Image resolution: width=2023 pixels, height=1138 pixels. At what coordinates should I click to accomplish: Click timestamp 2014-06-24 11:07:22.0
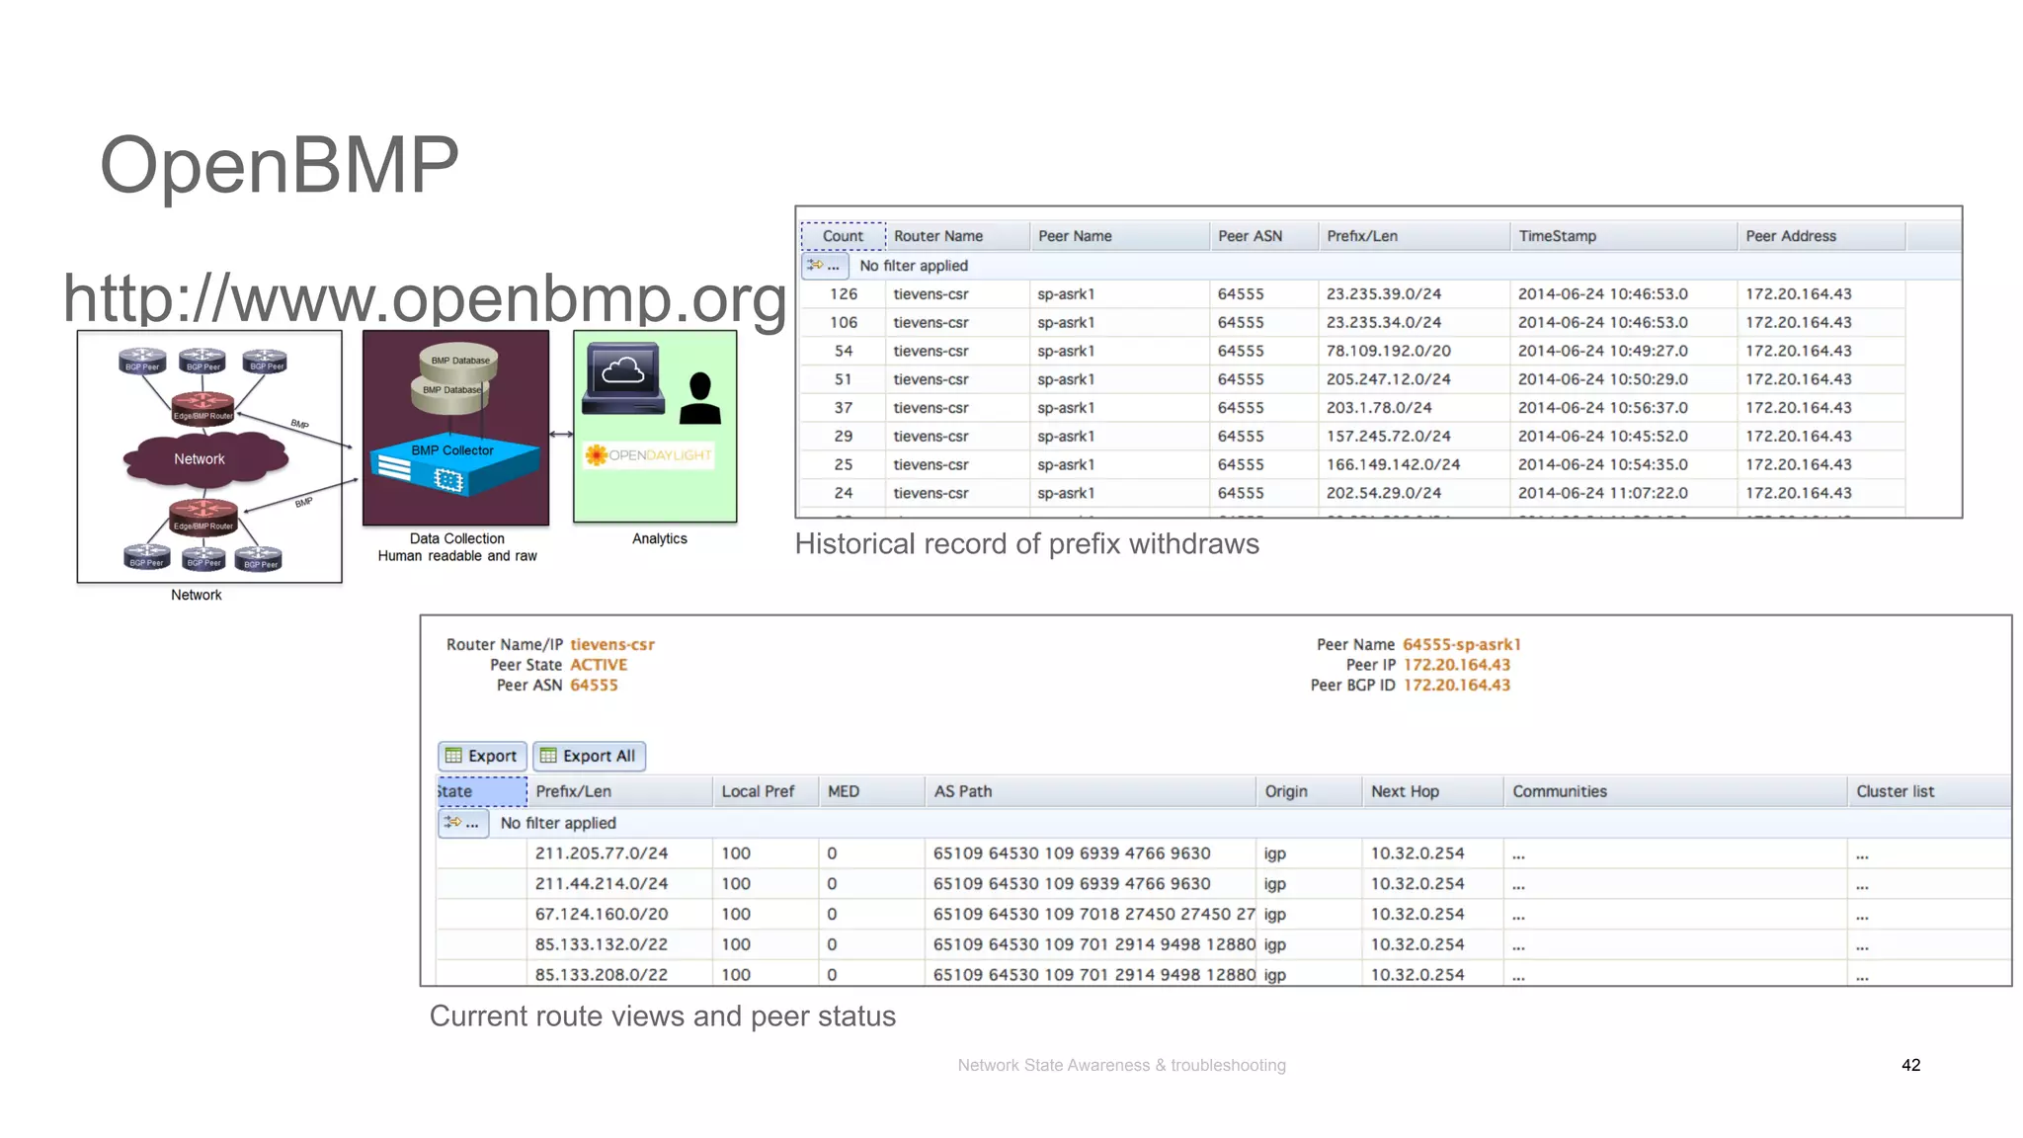click(1602, 493)
